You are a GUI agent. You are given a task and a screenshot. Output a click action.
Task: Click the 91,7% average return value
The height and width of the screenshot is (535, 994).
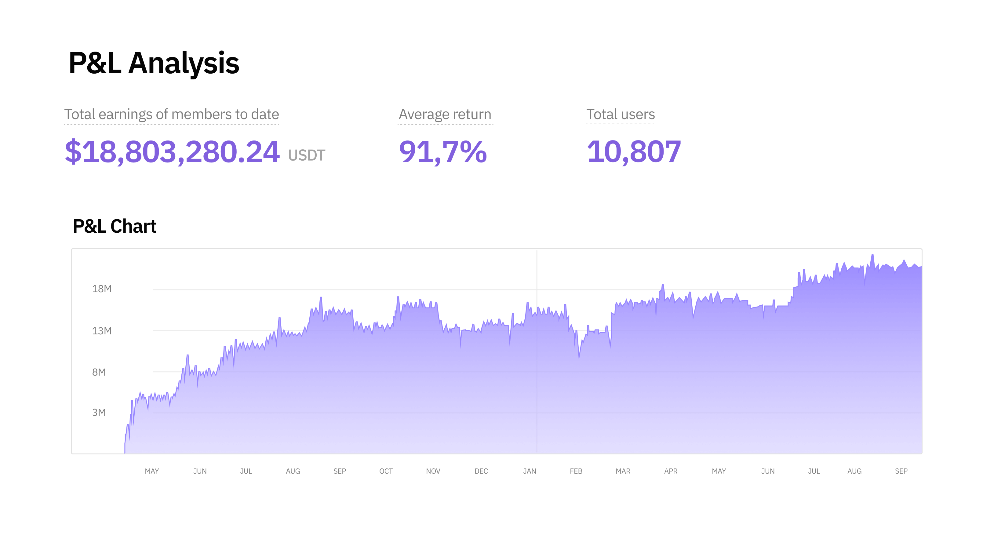pos(442,151)
